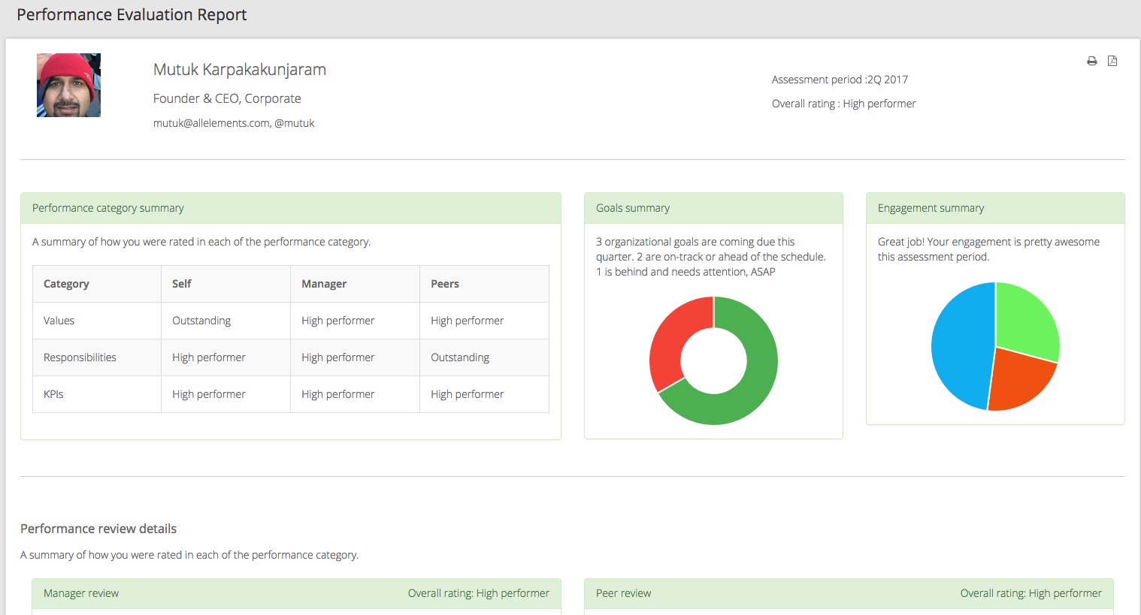
Task: Click the Performance Evaluation Report page title
Action: [x=132, y=15]
